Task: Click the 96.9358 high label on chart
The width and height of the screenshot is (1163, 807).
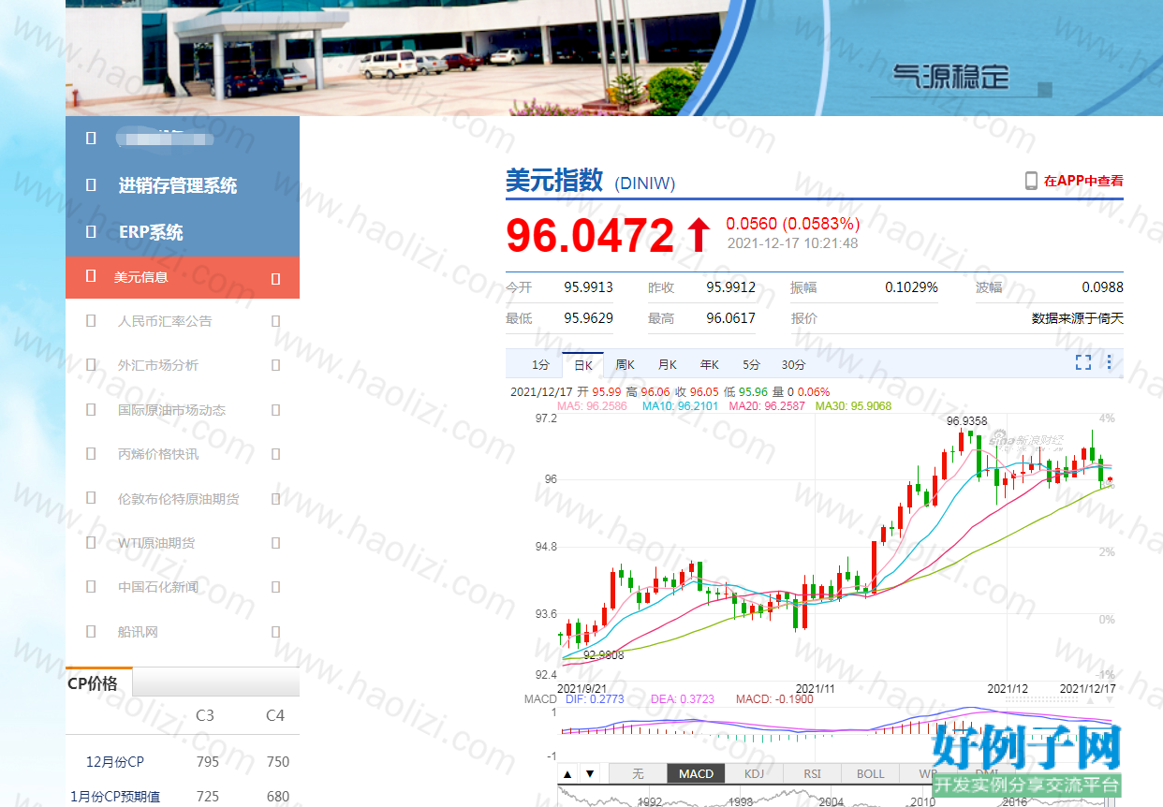Action: tap(966, 421)
